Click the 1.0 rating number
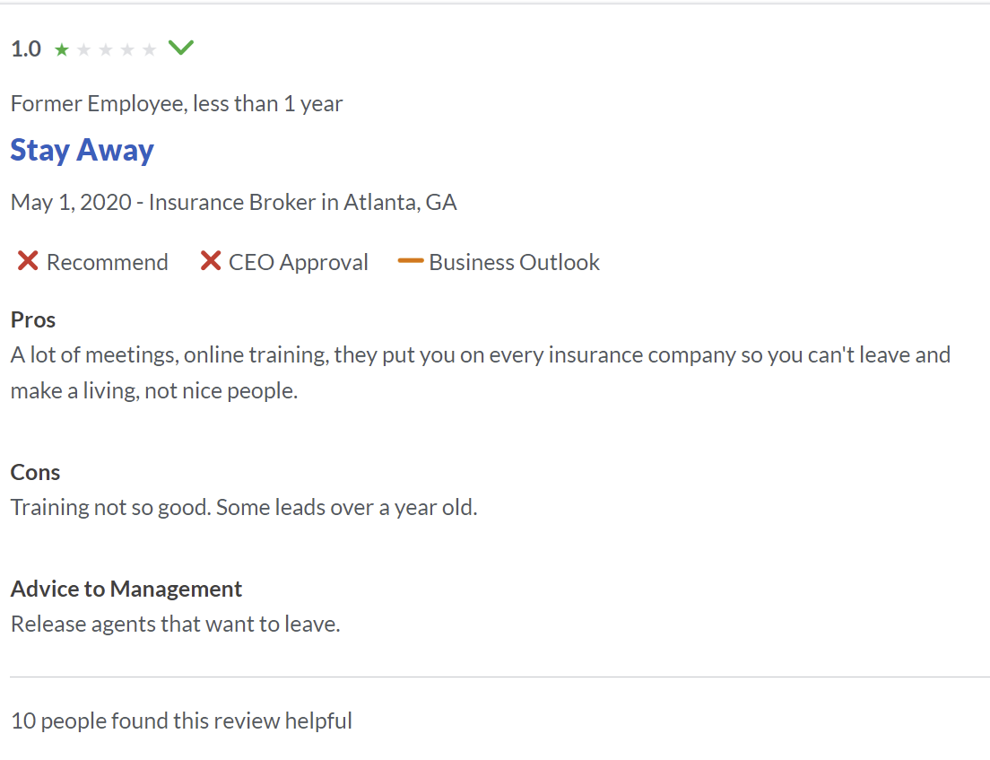The image size is (990, 760). point(26,49)
